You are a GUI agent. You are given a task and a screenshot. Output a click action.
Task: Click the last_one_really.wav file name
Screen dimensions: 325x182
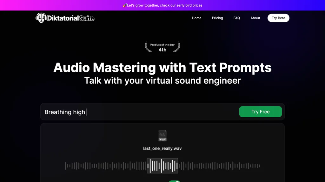click(162, 149)
